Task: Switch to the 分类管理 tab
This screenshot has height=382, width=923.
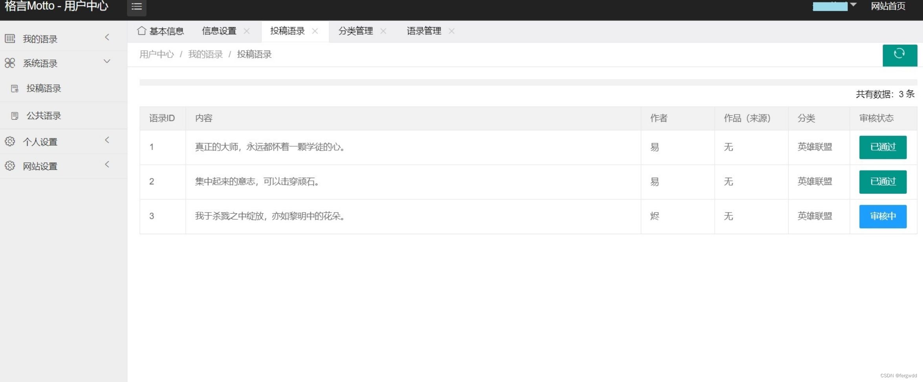Action: tap(355, 31)
